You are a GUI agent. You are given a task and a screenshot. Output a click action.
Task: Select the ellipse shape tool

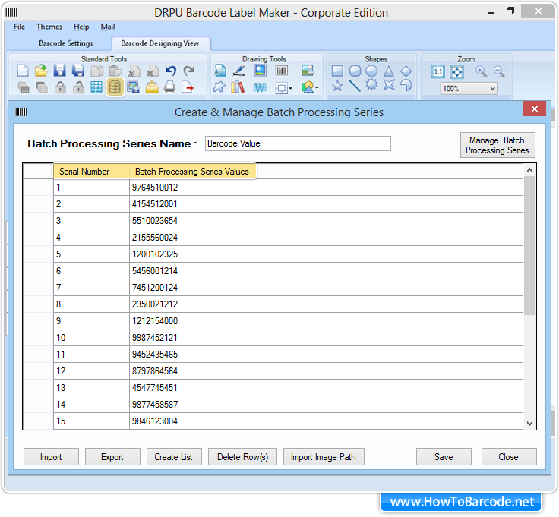(371, 71)
